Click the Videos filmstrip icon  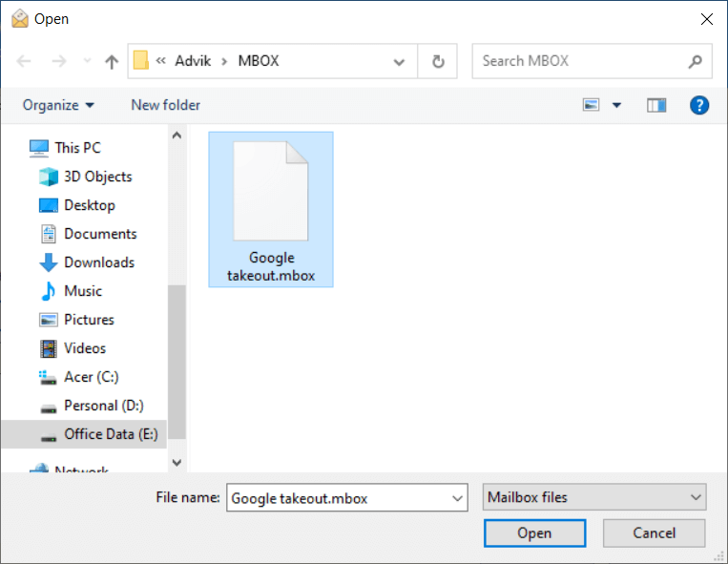[x=49, y=348]
